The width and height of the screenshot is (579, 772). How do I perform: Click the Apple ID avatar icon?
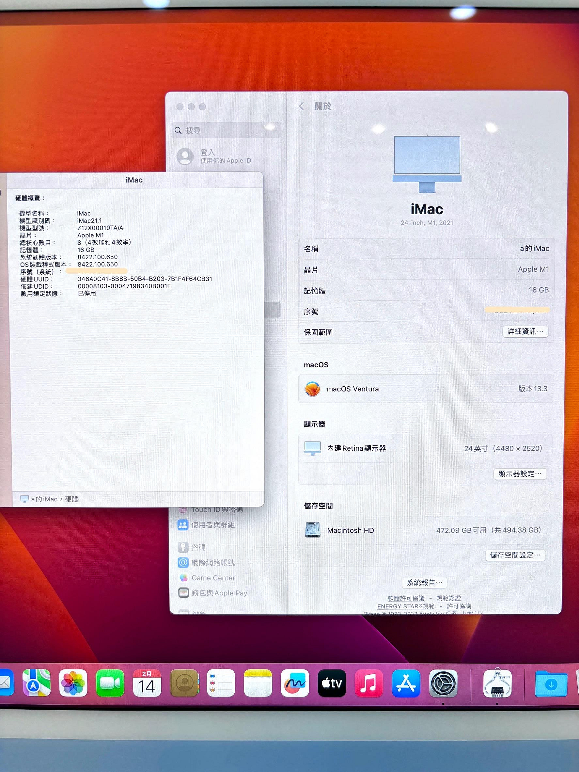(x=185, y=156)
